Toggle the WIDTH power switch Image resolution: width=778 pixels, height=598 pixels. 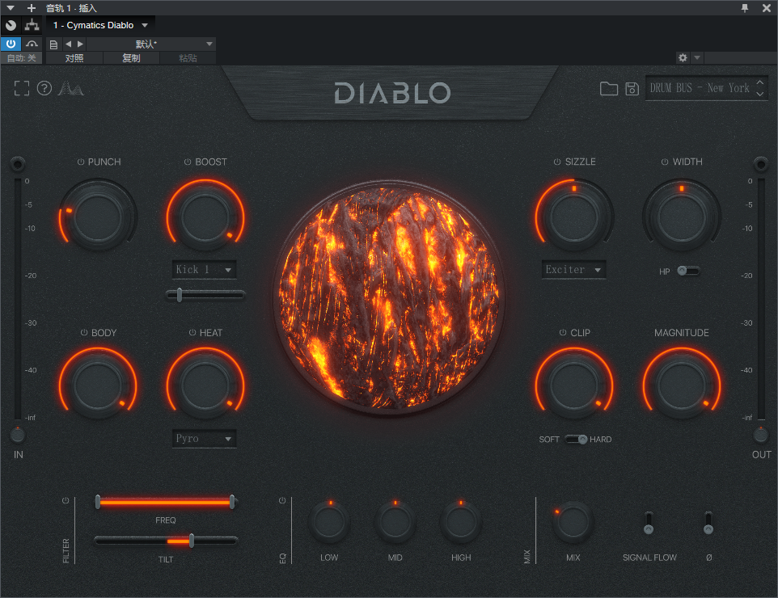click(665, 162)
